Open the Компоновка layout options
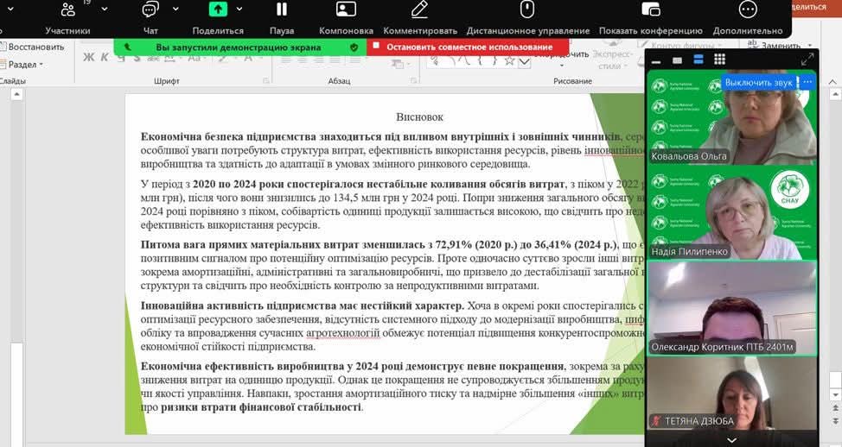This screenshot has width=842, height=447. pyautogui.click(x=346, y=17)
